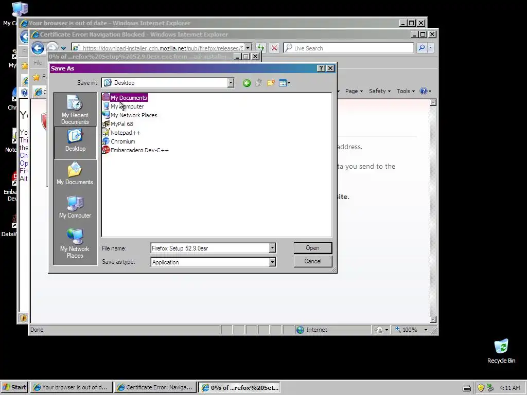Screen dimensions: 527x395
Task: Click the search magnifier button
Action: (421, 48)
